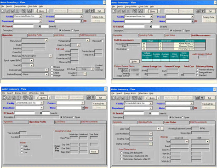The image size is (217, 168).
Task: Enable the U-frame checkbox
Action: [52, 67]
